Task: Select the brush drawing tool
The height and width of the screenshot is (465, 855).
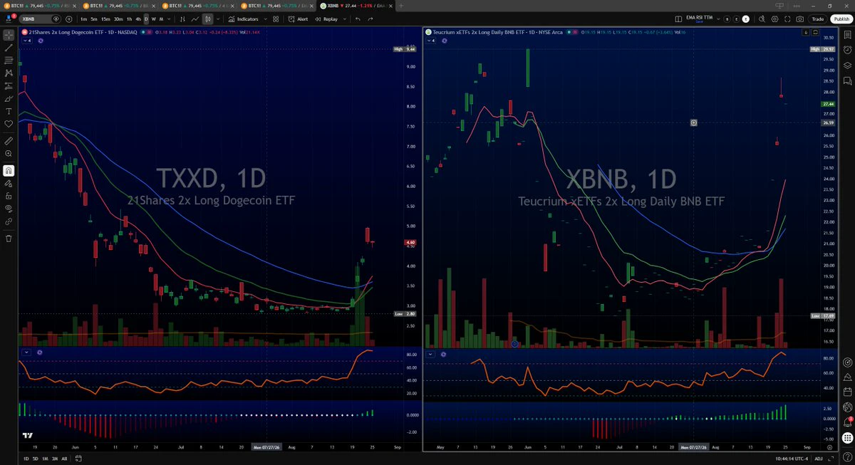Action: [x=9, y=99]
